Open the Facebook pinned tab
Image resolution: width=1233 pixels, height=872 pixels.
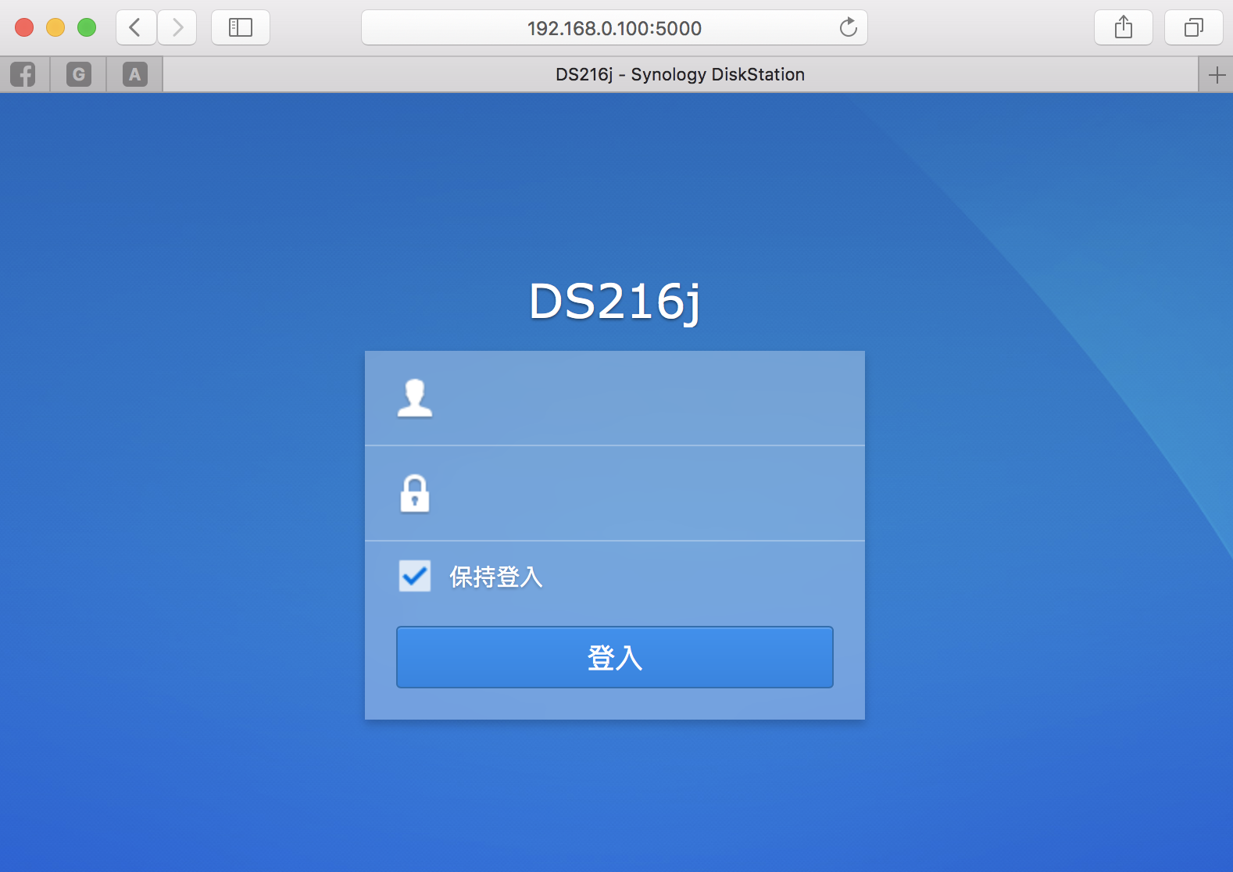[x=23, y=74]
